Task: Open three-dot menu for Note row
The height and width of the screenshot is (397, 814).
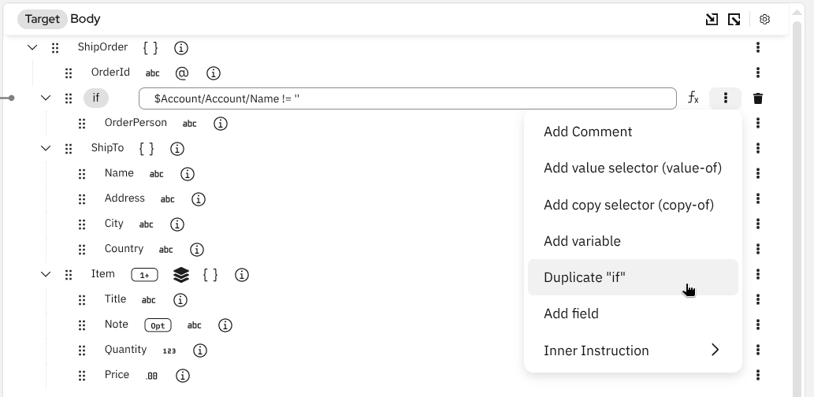Action: pyautogui.click(x=758, y=325)
